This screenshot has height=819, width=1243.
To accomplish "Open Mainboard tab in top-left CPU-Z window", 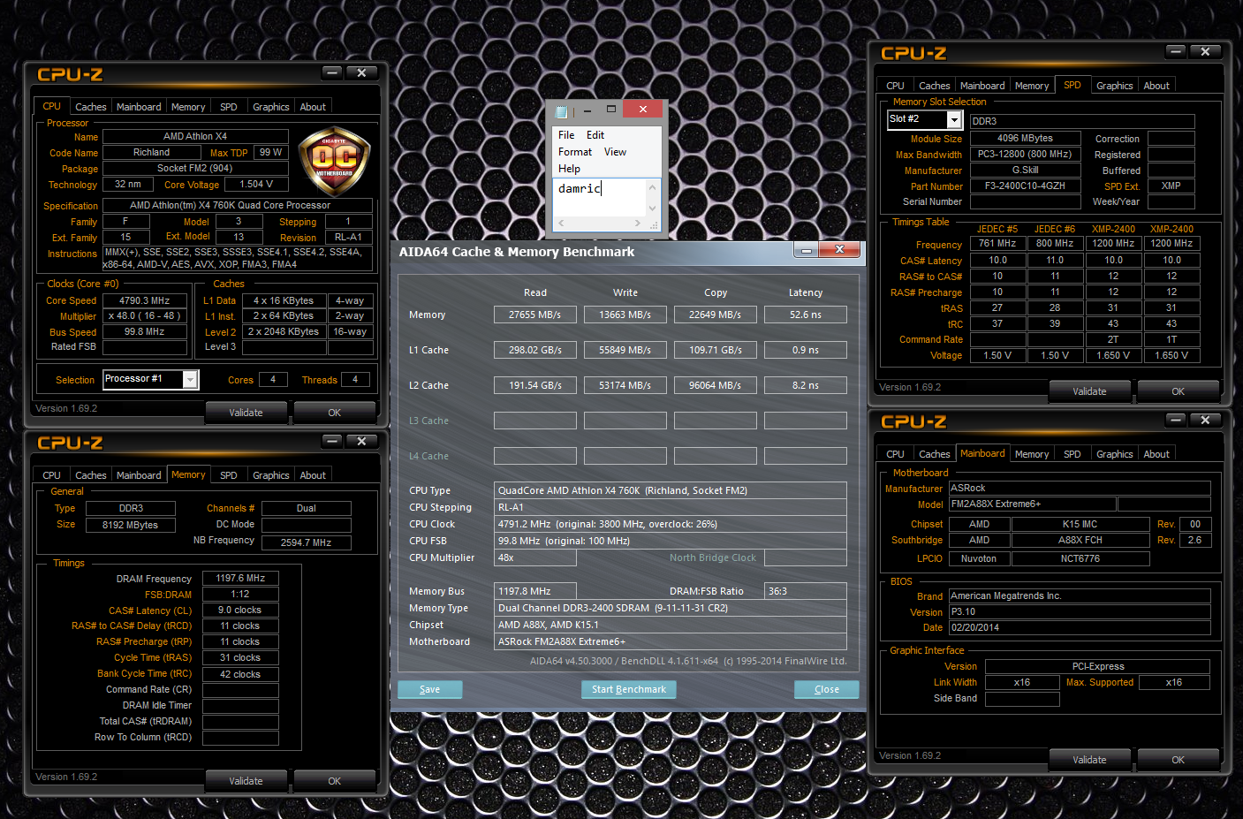I will [139, 107].
